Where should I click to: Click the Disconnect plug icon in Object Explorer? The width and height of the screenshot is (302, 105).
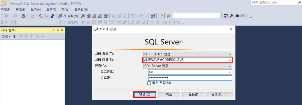tap(20, 36)
